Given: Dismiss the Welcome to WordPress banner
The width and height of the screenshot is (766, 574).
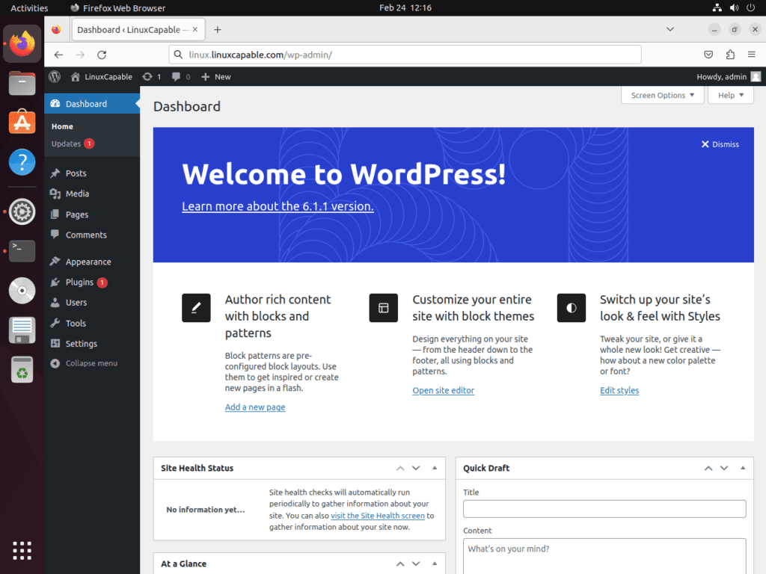Looking at the screenshot, I should tap(720, 144).
